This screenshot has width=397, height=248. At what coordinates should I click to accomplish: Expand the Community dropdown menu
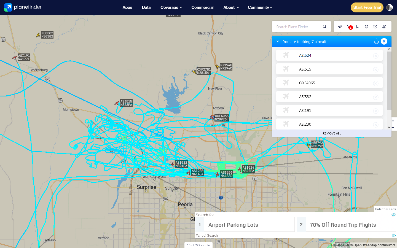(260, 7)
